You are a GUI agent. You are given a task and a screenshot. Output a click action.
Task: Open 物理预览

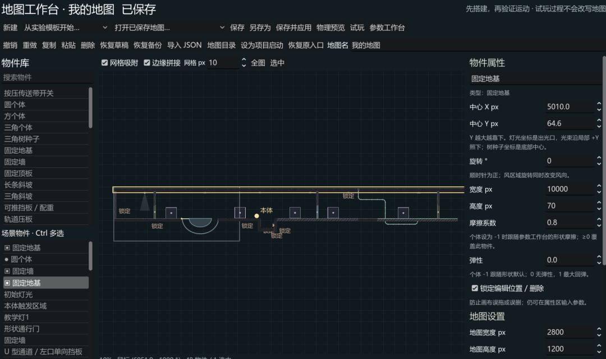[x=330, y=28]
